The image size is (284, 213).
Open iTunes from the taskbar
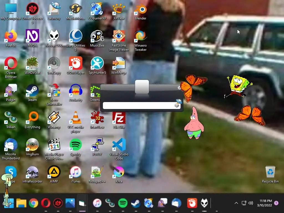point(97,203)
